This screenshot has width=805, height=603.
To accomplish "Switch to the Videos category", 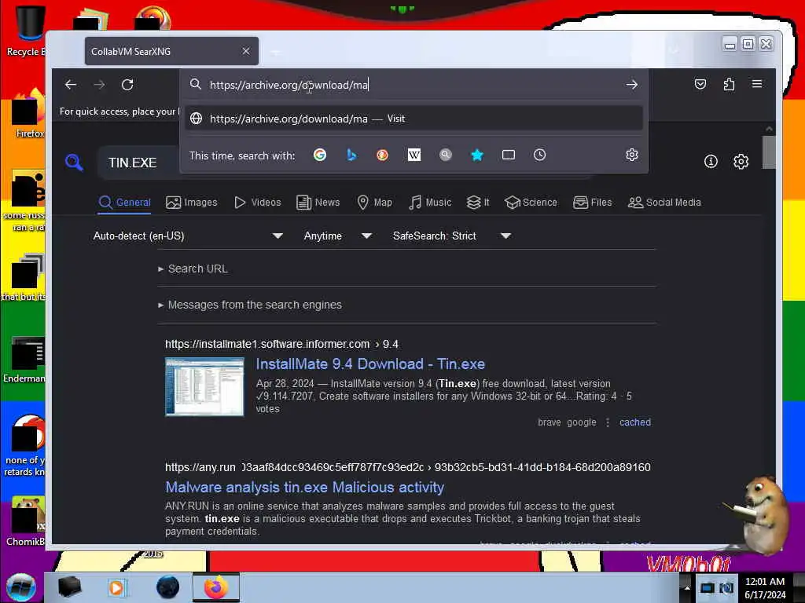I will (x=258, y=203).
